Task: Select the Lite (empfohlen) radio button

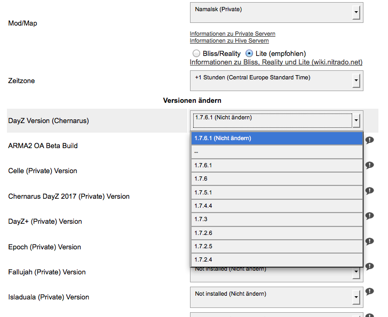Action: coord(249,53)
